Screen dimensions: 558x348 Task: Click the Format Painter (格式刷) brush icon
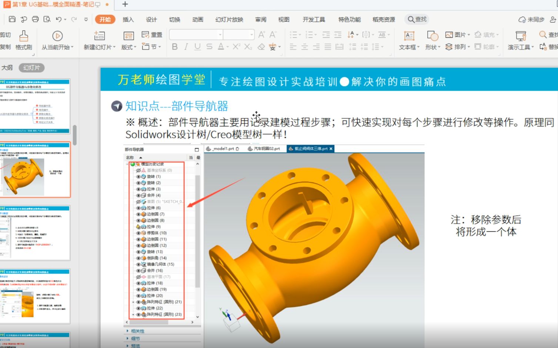pyautogui.click(x=24, y=36)
